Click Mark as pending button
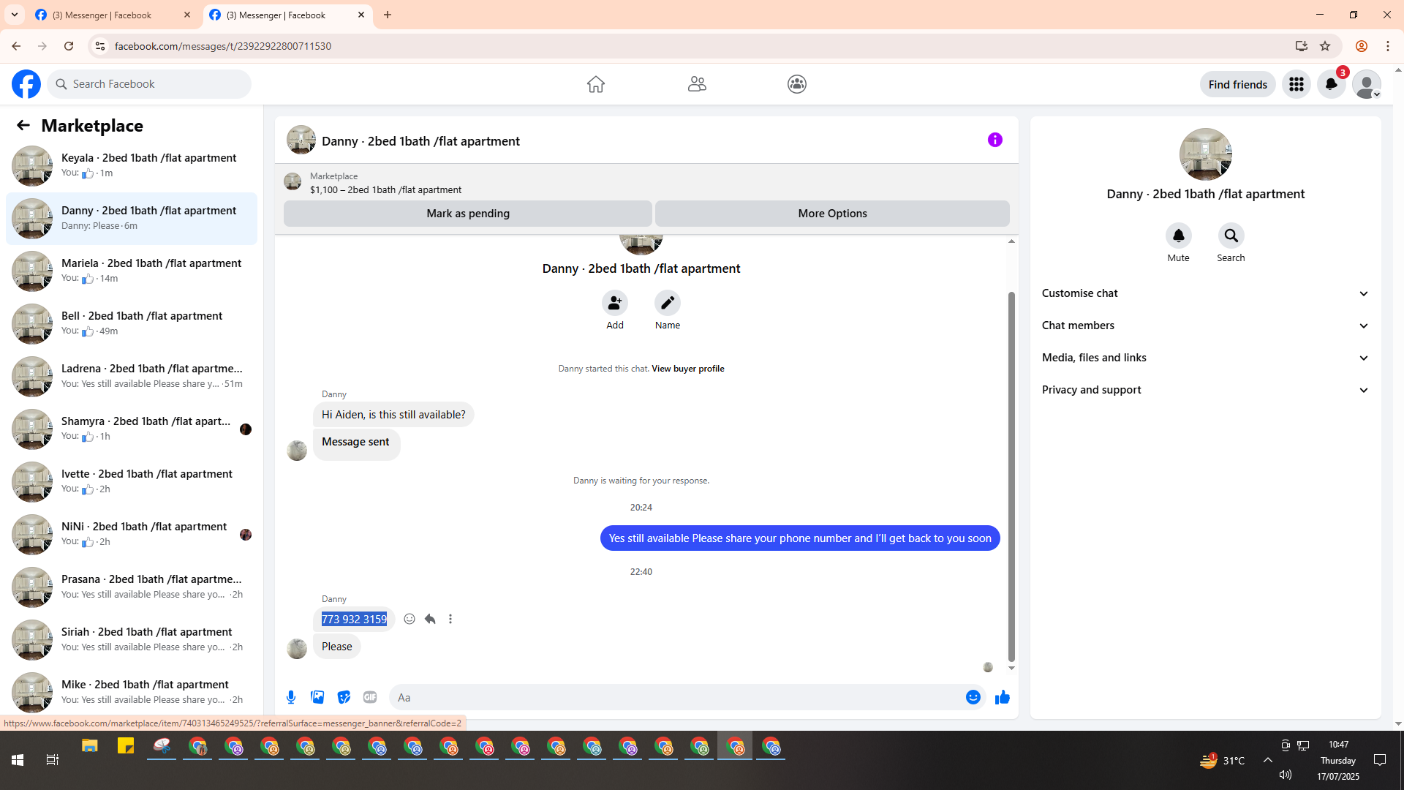 point(468,214)
